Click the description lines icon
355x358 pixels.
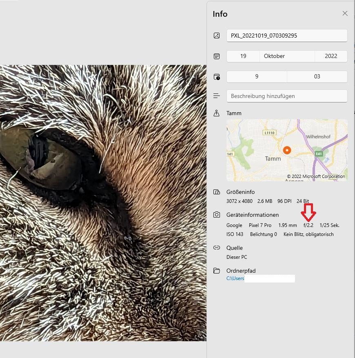tap(217, 96)
